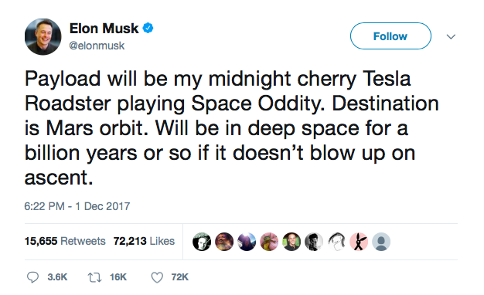Open the Elon Musk display name
The image size is (484, 295).
coord(104,29)
